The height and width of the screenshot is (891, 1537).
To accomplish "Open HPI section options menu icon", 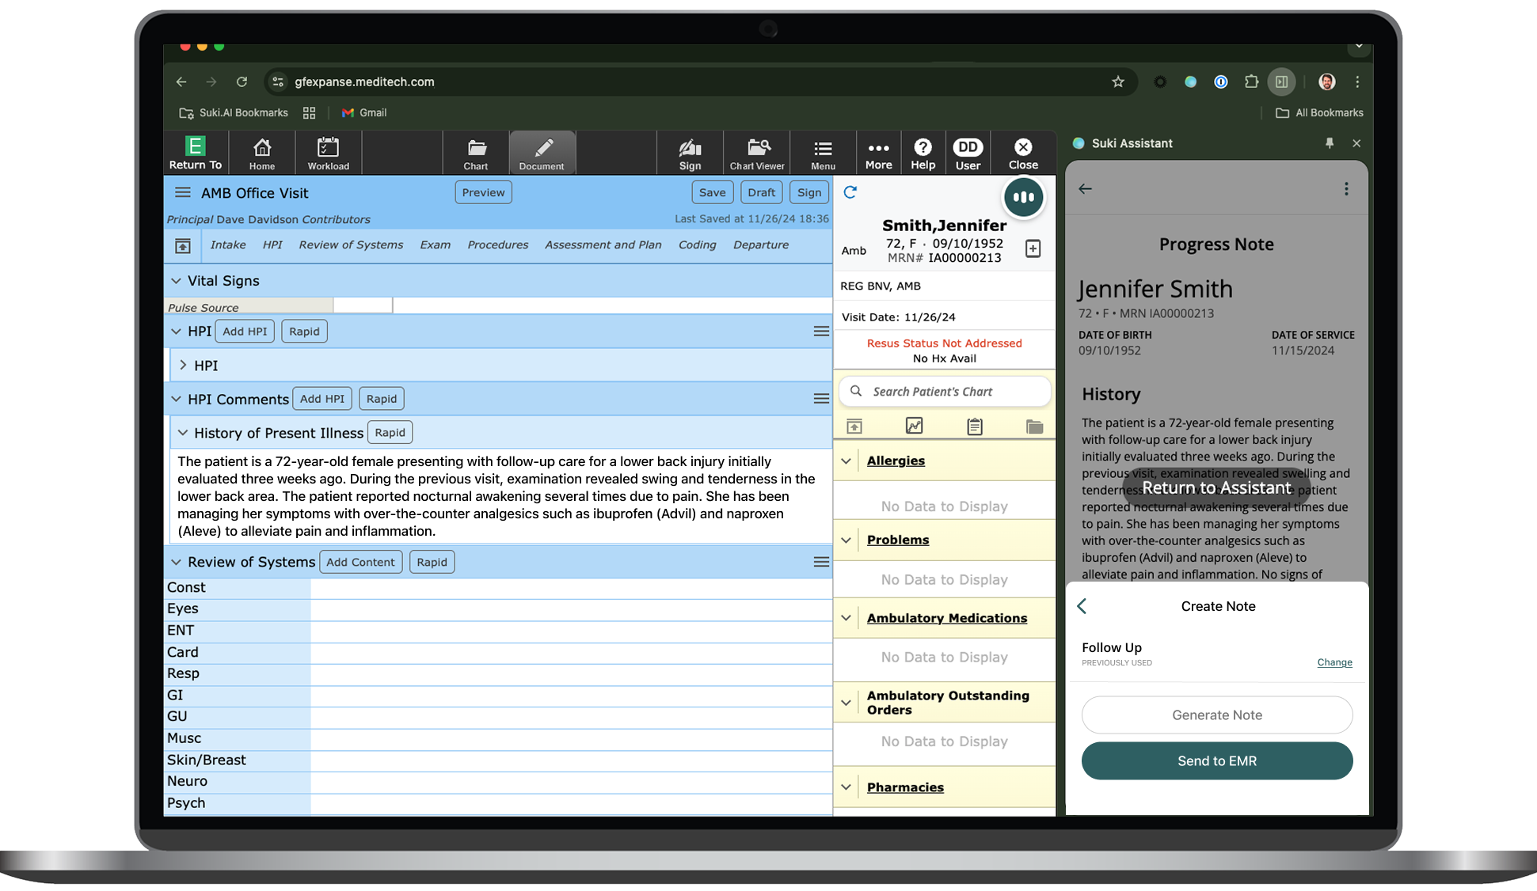I will 821,332.
